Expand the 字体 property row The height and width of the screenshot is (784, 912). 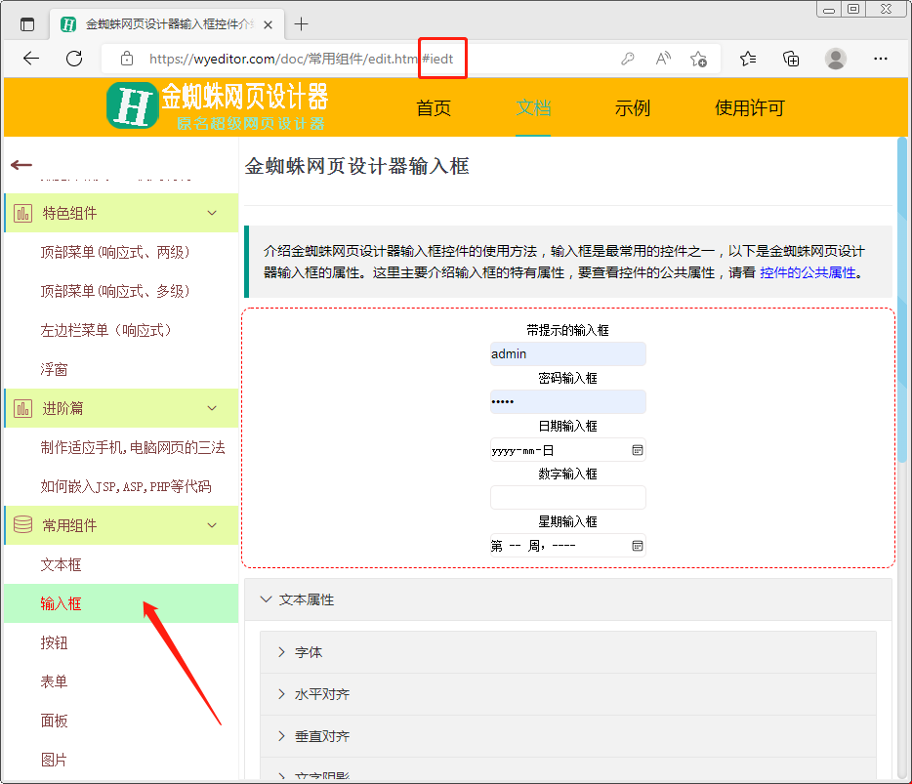(567, 652)
